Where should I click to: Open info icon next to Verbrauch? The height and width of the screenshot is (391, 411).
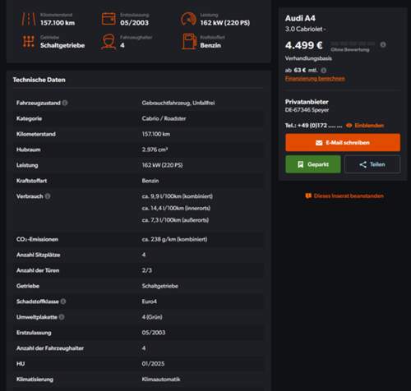click(48, 196)
